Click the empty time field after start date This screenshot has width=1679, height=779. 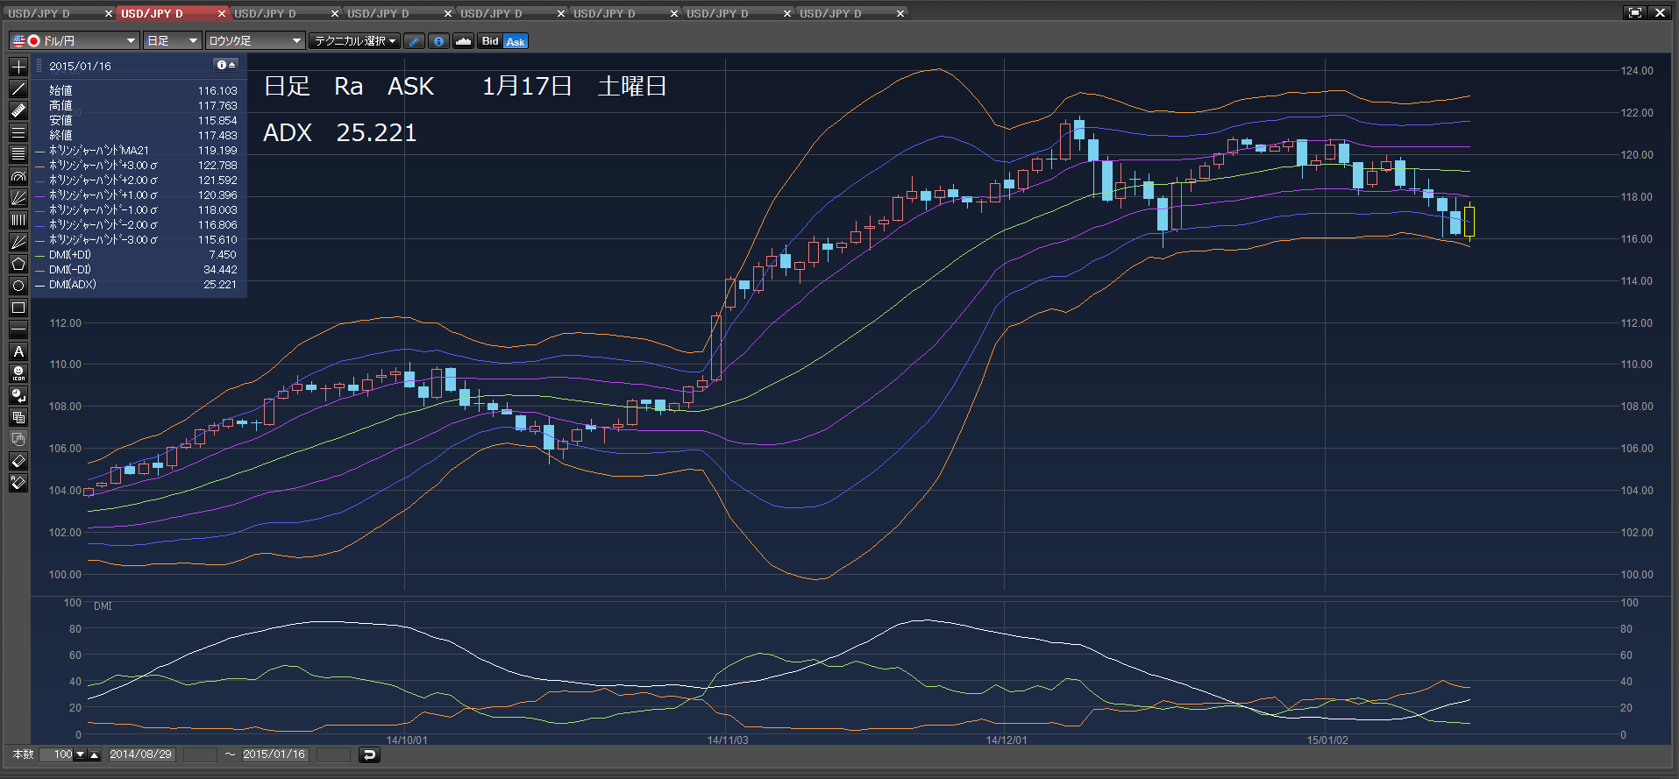coord(200,754)
